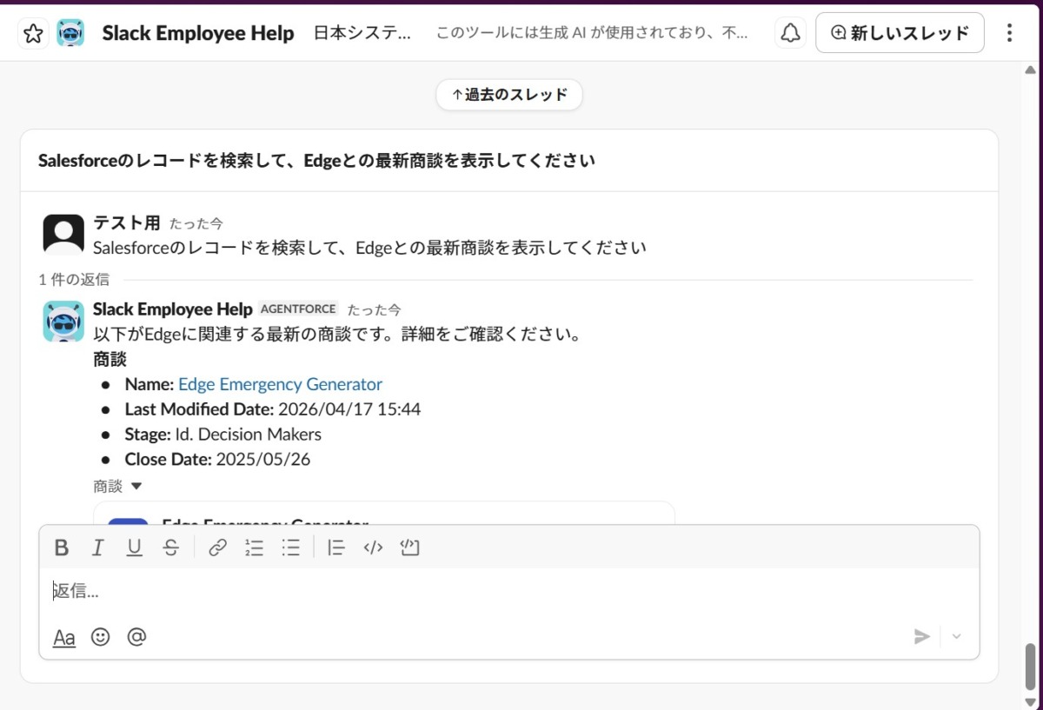The image size is (1043, 710).
Task: Insert a numbered list
Action: click(x=254, y=547)
